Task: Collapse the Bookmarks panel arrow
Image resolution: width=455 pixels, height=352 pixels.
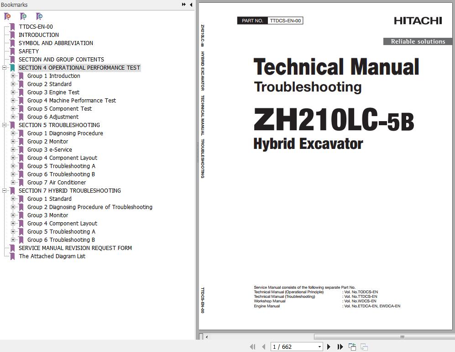Action: point(191,5)
